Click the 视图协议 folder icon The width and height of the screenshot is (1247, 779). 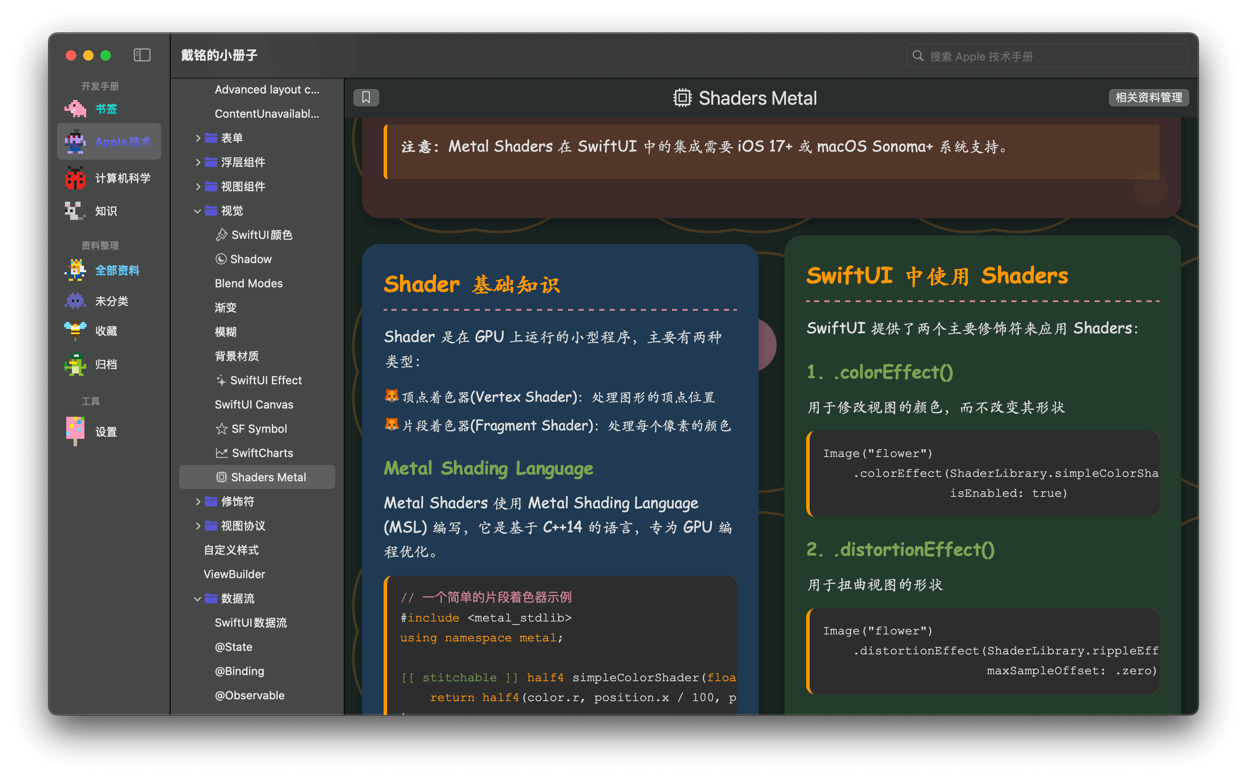pyautogui.click(x=211, y=525)
